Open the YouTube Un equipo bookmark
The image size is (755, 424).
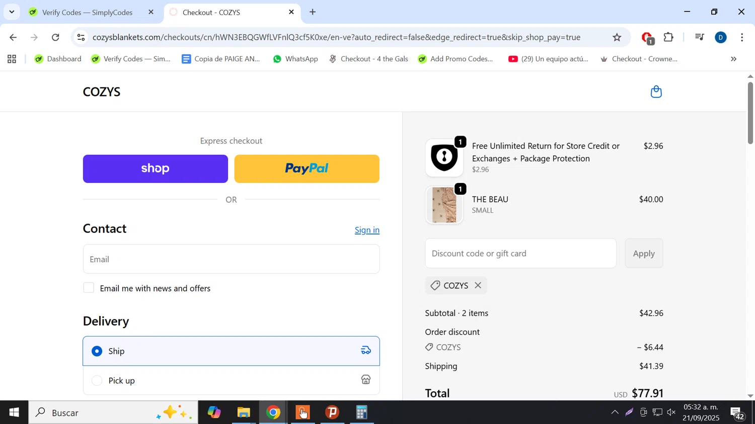coord(548,59)
